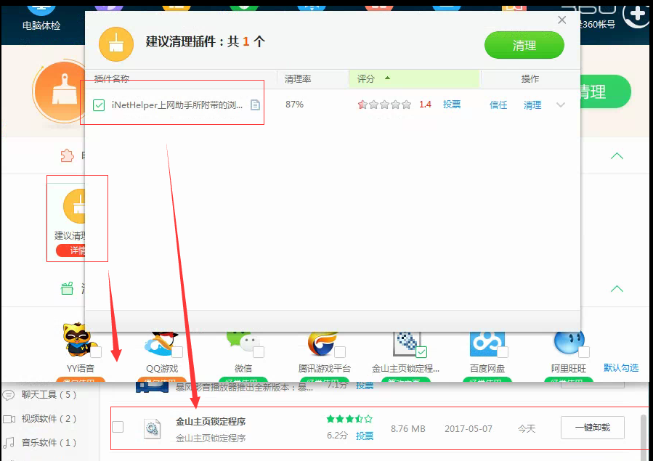The image size is (653, 461).
Task: Click the 今天 usage text
Action: tap(527, 428)
